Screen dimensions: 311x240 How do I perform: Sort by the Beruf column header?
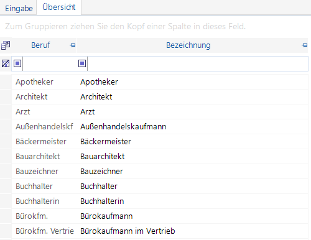tap(40, 45)
